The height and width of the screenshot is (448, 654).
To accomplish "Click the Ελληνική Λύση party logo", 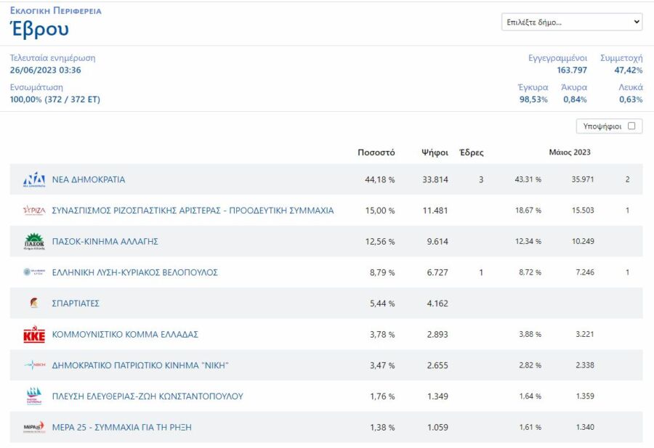I will [x=34, y=272].
